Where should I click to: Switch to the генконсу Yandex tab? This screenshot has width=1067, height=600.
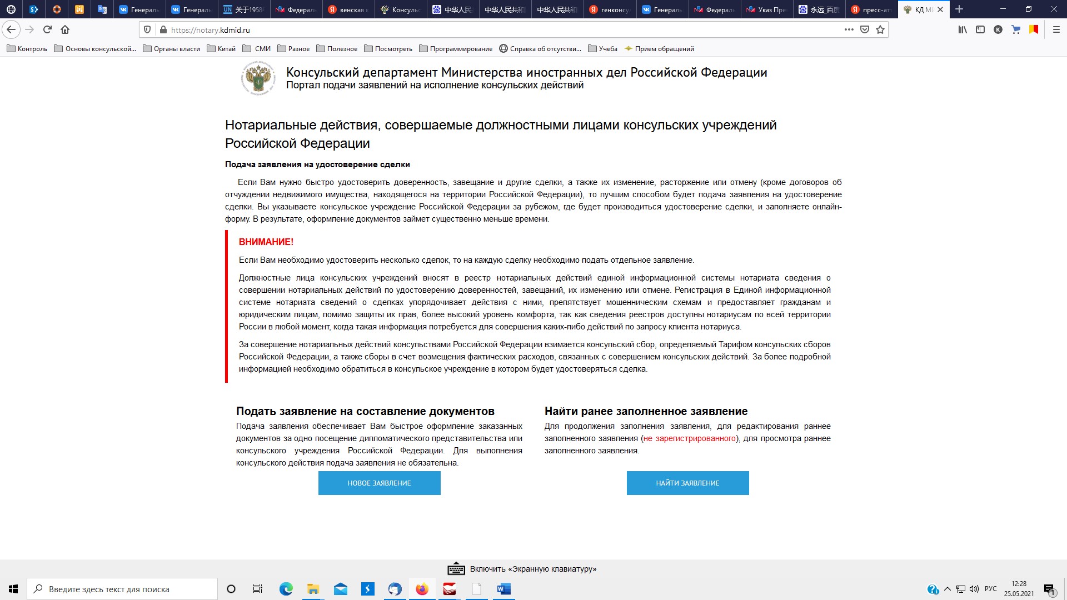(x=610, y=9)
